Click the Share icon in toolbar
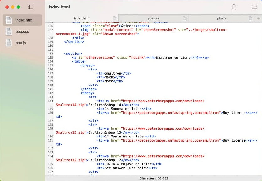Image resolution: width=262 pixels, height=181 pixels. pyautogui.click(x=234, y=7)
